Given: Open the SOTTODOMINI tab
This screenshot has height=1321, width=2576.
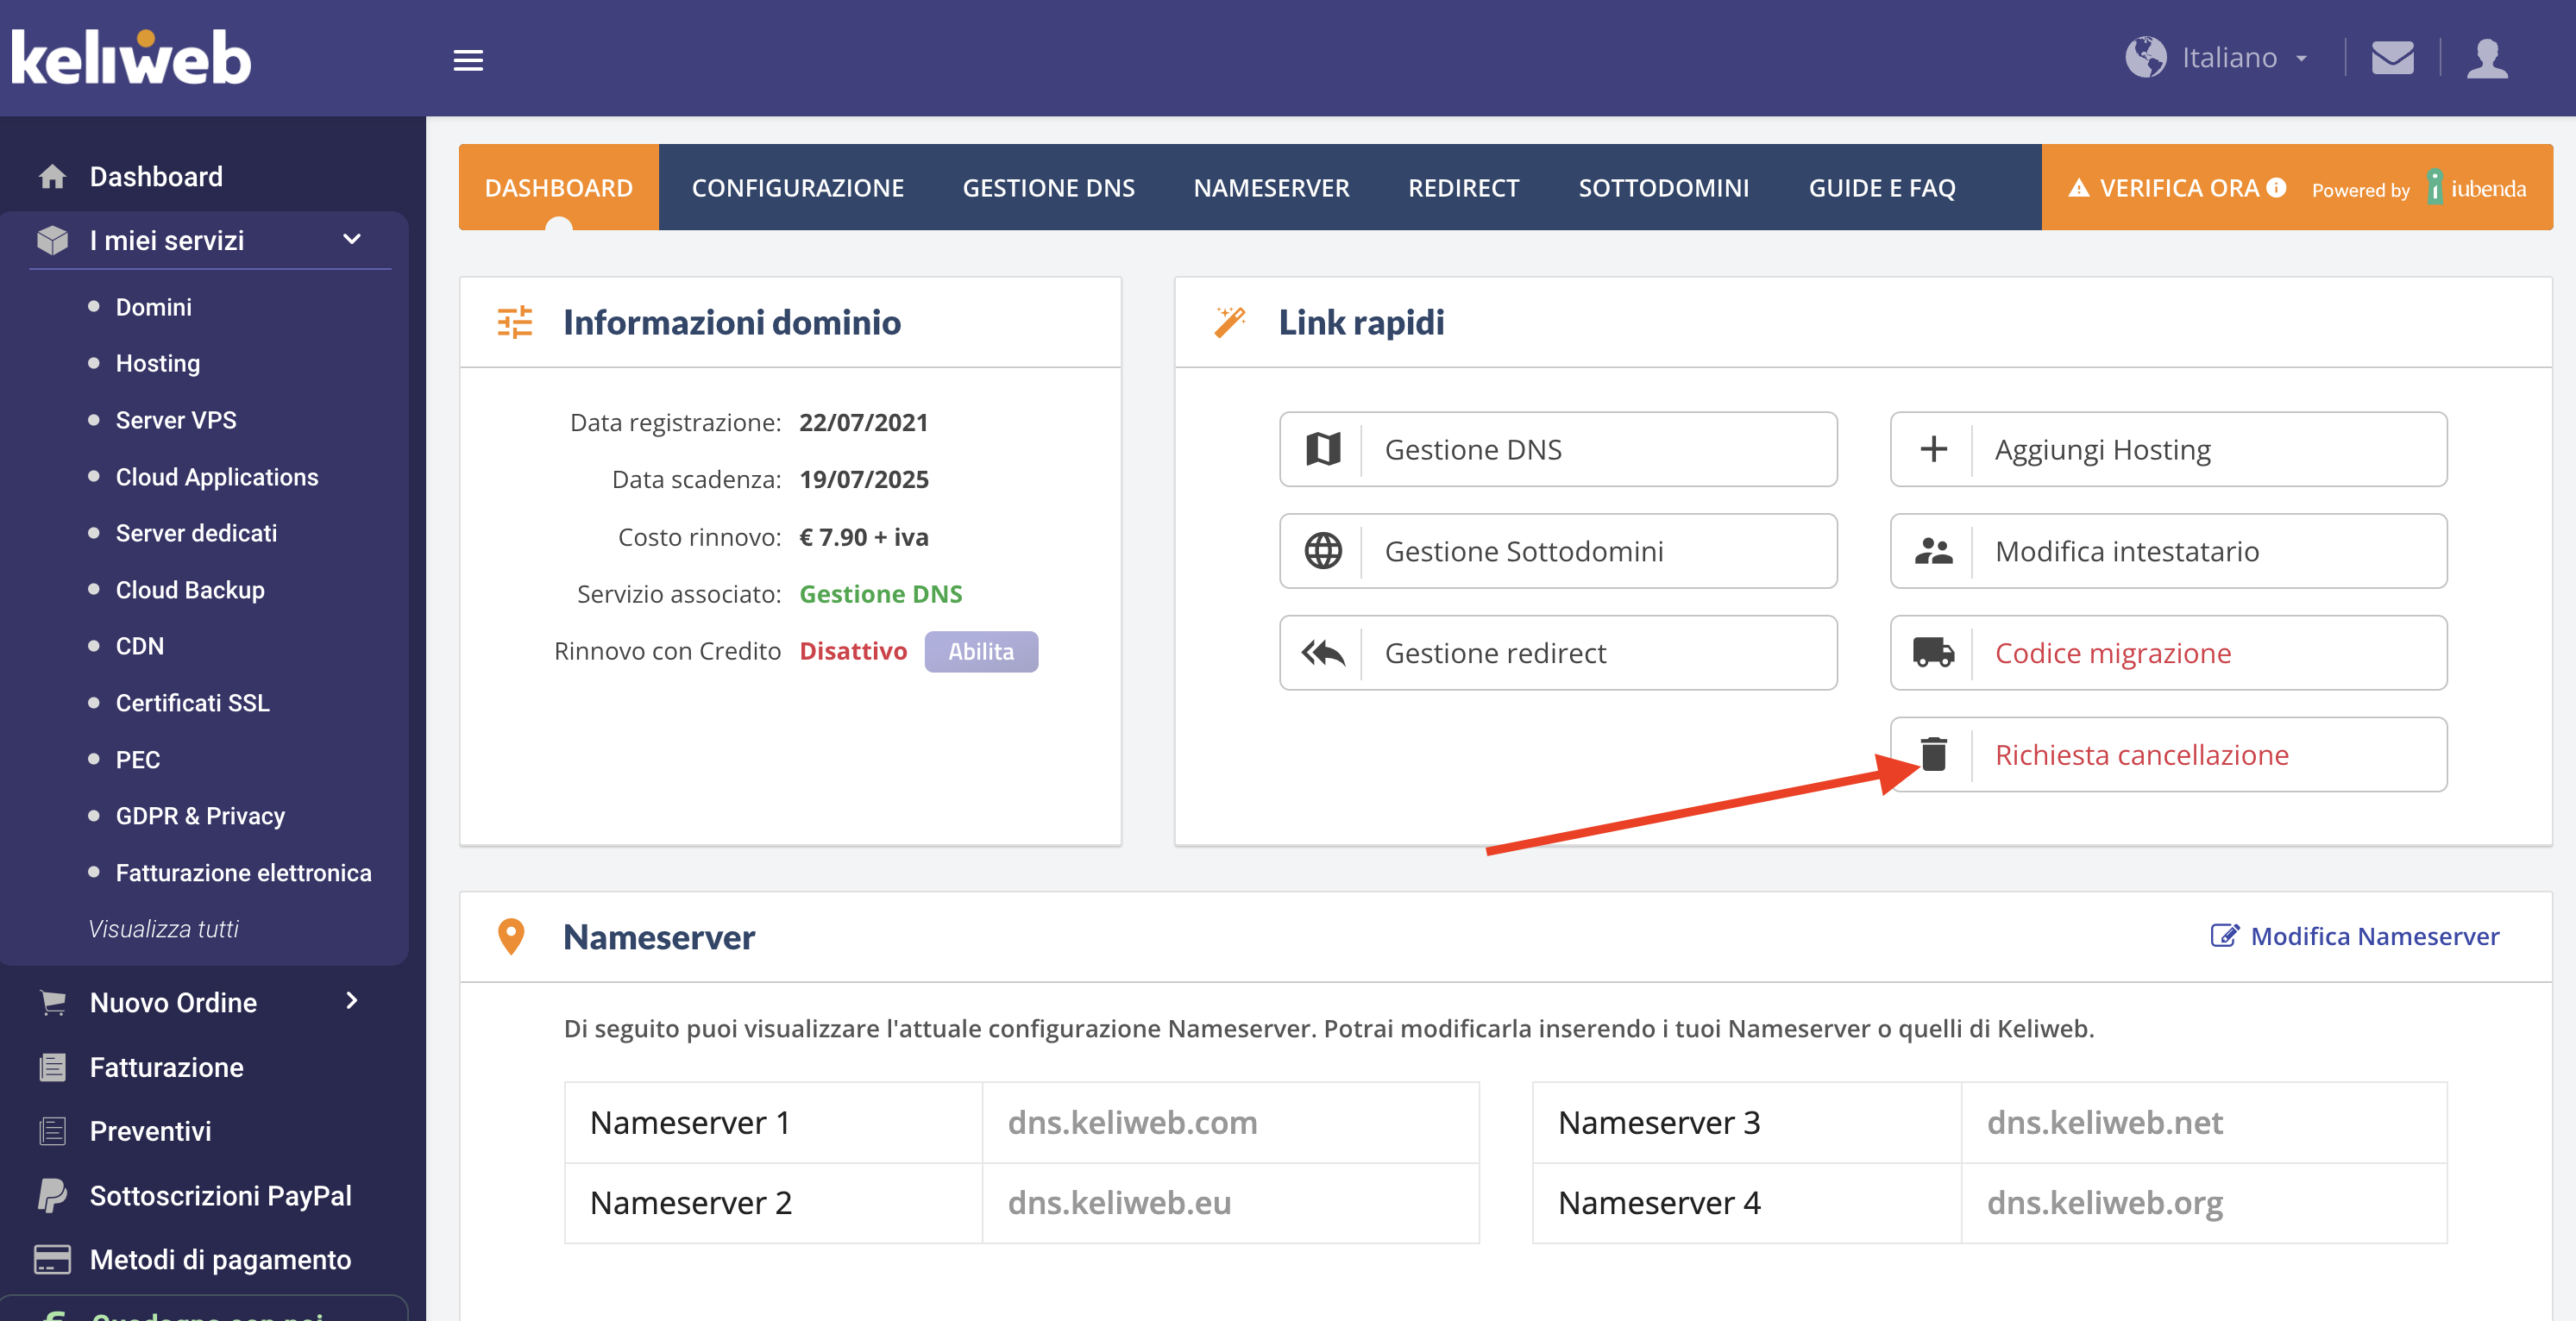Looking at the screenshot, I should point(1663,188).
